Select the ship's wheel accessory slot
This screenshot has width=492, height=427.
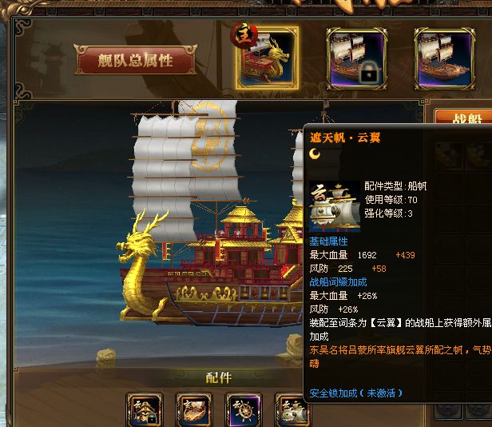pyautogui.click(x=244, y=409)
